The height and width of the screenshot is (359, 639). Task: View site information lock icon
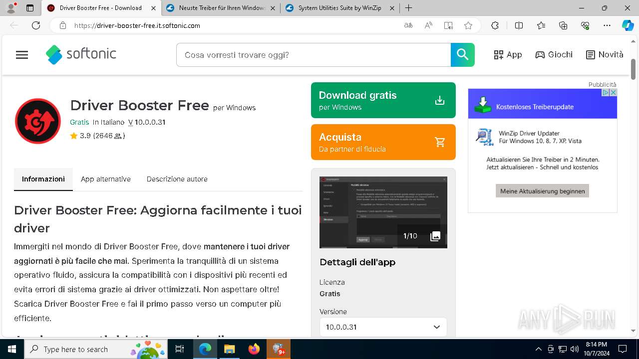(x=62, y=25)
